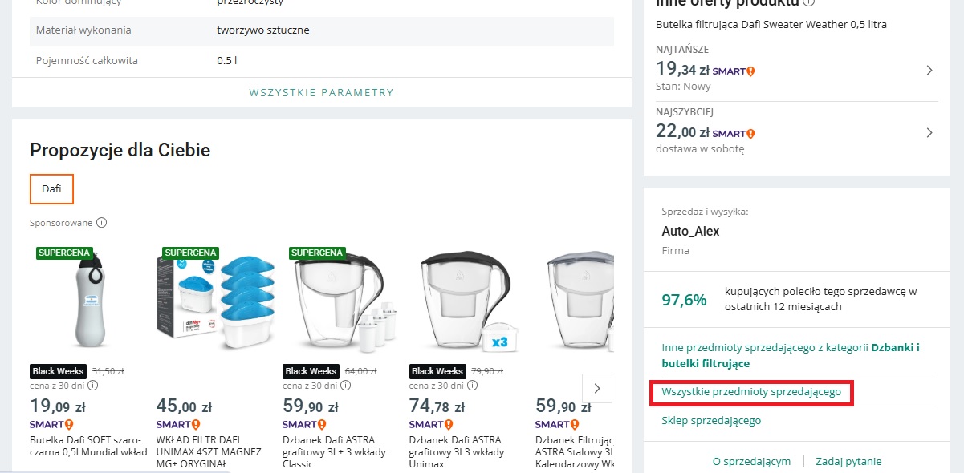964x473 pixels.
Task: Select the Dafi filter chip
Action: [51, 189]
